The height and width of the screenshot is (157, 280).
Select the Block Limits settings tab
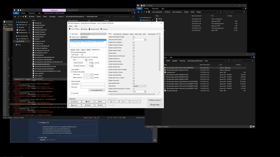(138, 34)
